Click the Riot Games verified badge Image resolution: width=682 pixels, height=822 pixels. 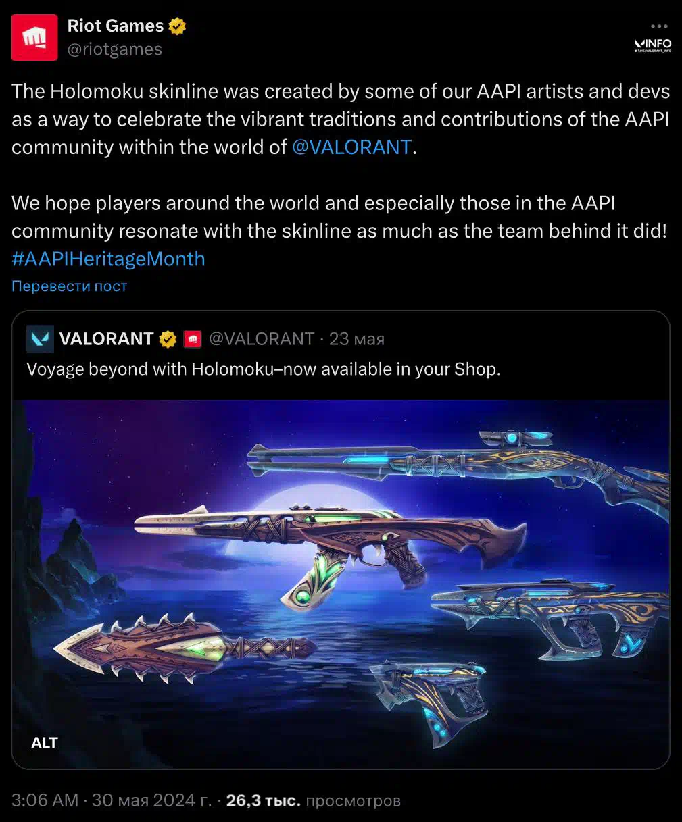[x=177, y=26]
